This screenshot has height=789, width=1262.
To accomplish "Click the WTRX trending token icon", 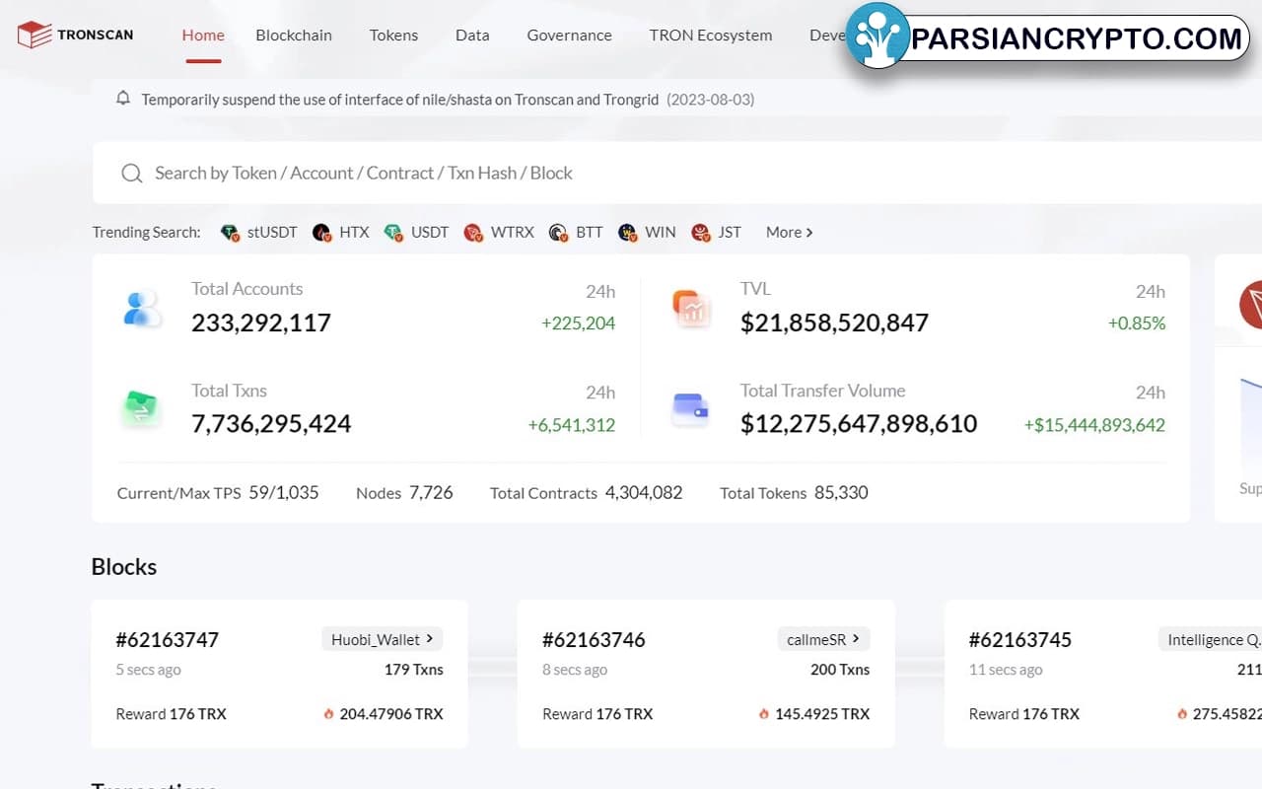I will [472, 233].
